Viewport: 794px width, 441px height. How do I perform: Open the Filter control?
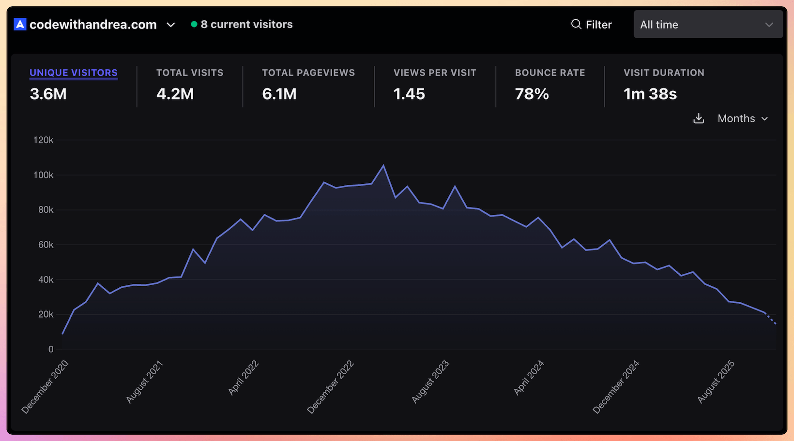pos(592,24)
